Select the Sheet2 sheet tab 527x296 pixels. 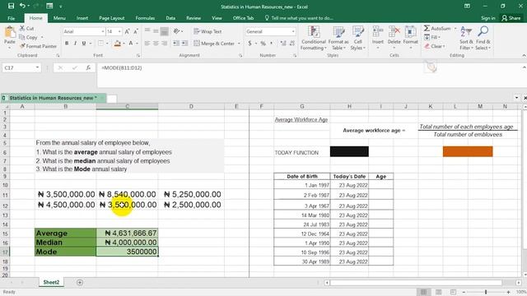(x=51, y=282)
